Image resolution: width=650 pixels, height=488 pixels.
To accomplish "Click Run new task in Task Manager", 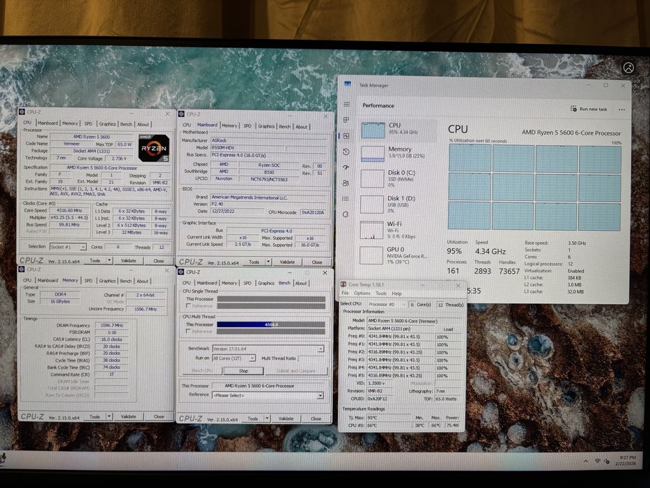I will [x=589, y=109].
